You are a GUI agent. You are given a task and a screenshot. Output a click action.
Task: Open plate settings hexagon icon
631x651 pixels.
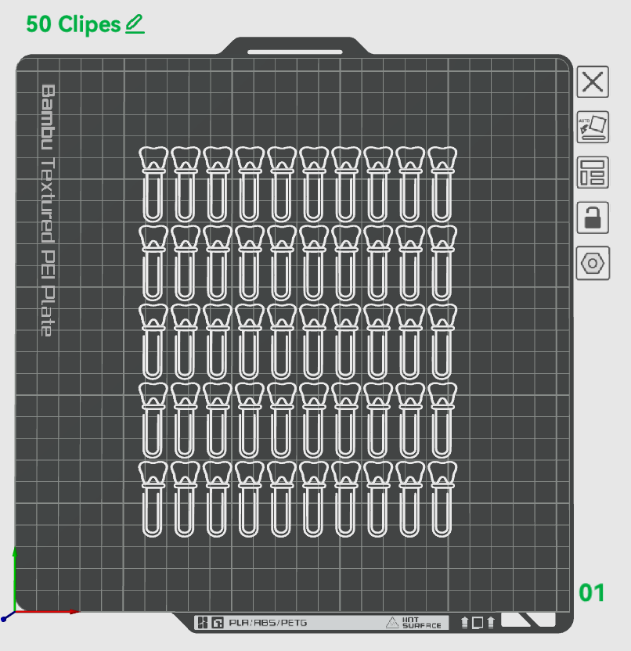pyautogui.click(x=593, y=263)
